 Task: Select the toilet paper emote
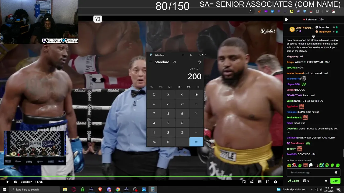[311, 165]
